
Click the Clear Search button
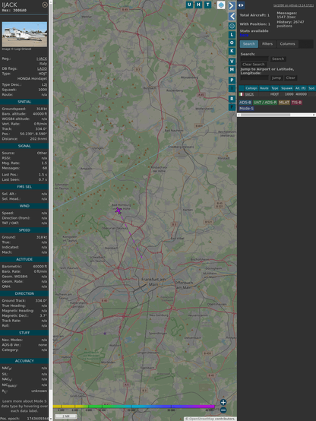[x=254, y=64]
